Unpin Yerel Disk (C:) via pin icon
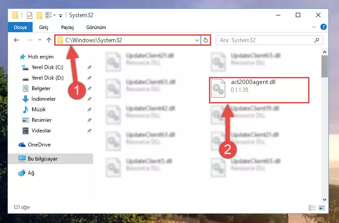This screenshot has width=339, height=223. (x=89, y=67)
